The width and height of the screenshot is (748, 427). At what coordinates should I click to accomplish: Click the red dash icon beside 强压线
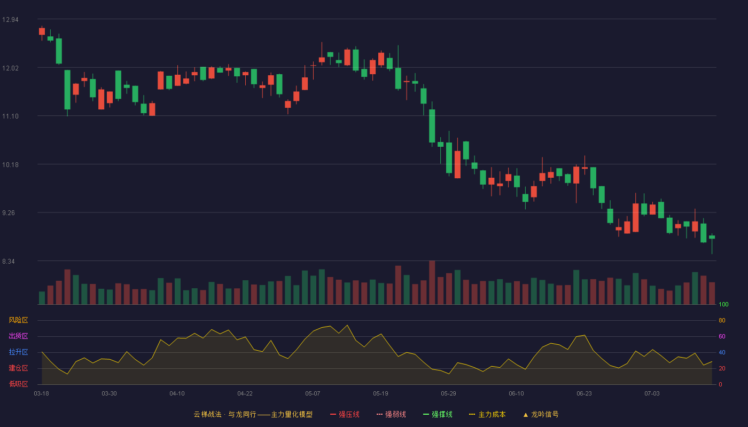point(333,415)
